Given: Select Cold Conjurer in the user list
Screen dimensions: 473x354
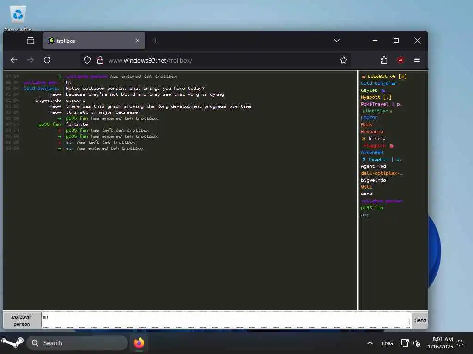Looking at the screenshot, I should tap(381, 83).
